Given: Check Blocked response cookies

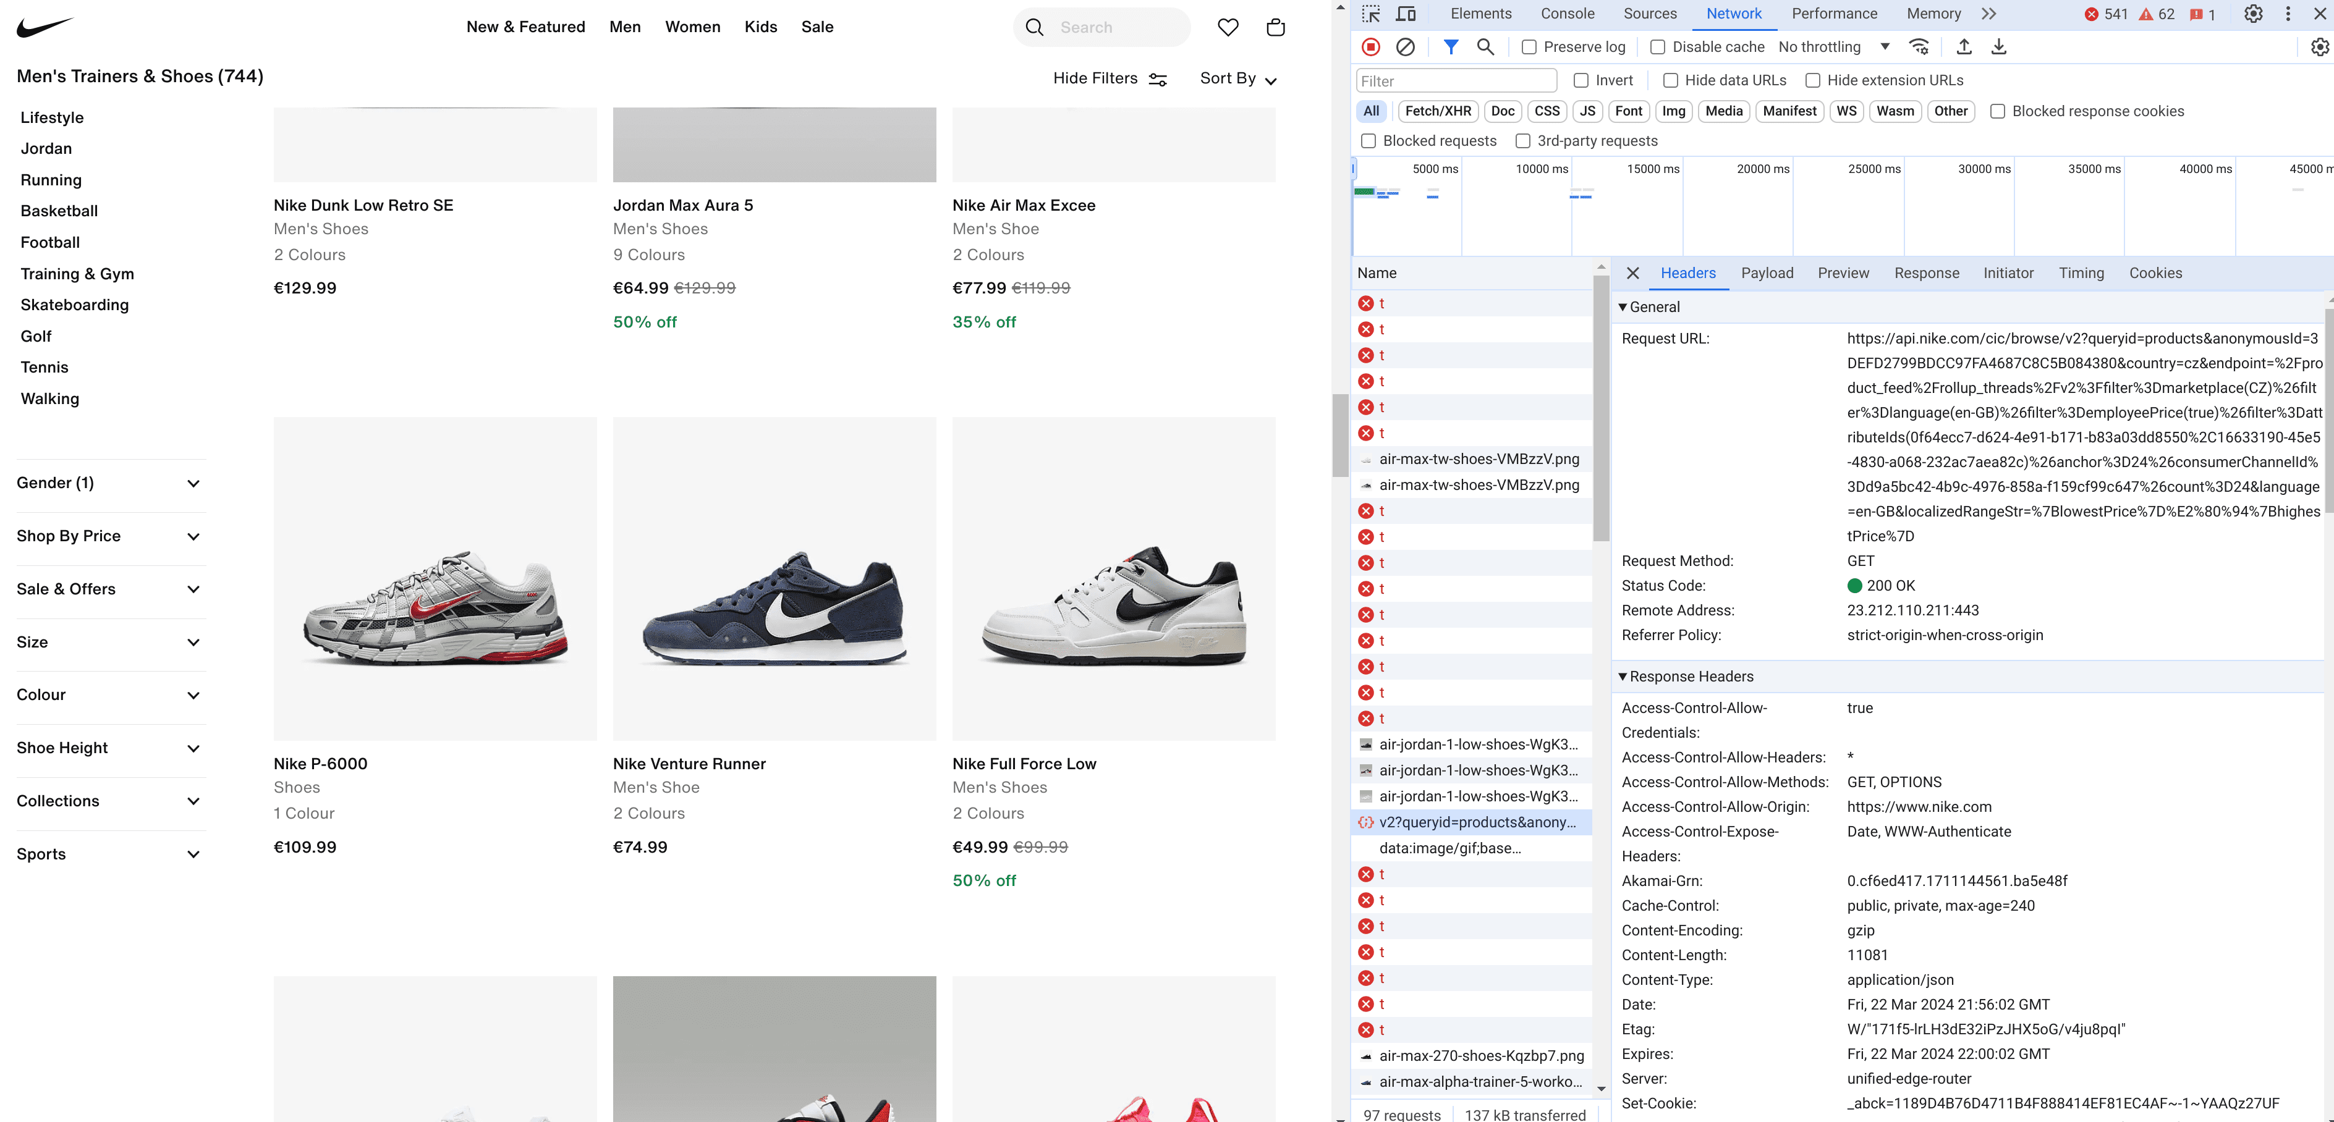Looking at the screenshot, I should coord(1998,111).
